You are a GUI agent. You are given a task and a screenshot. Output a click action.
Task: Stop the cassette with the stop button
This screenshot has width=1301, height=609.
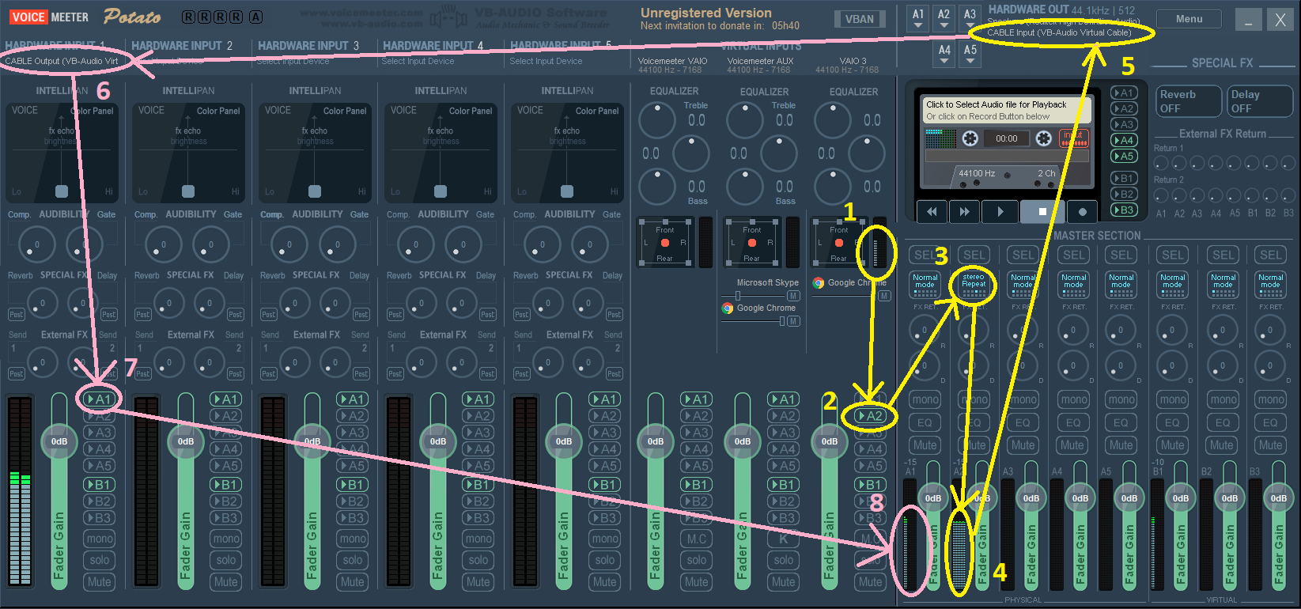tap(1042, 211)
